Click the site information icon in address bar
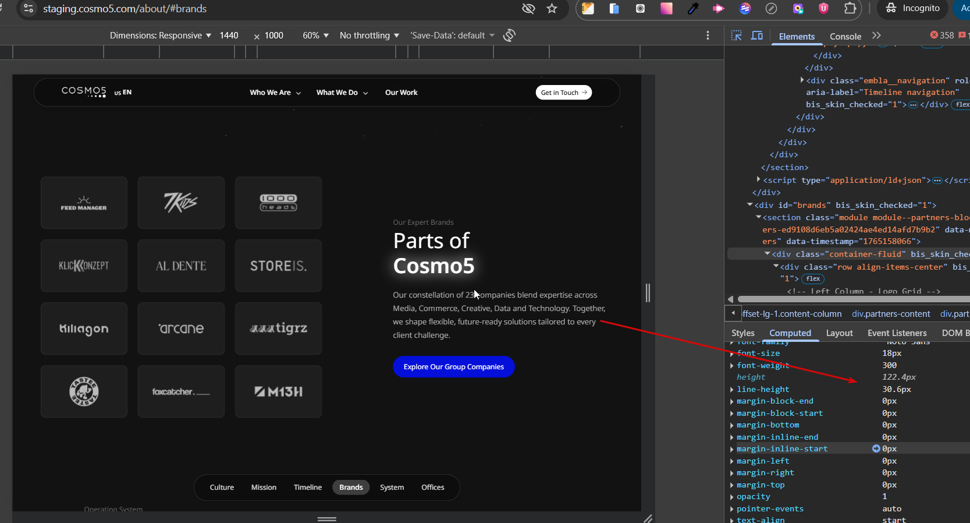The height and width of the screenshot is (523, 970). pos(29,9)
